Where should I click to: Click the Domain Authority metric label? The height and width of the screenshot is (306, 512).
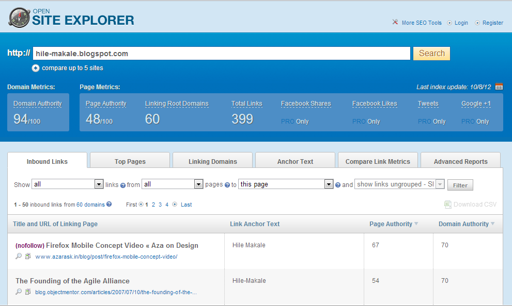[38, 104]
